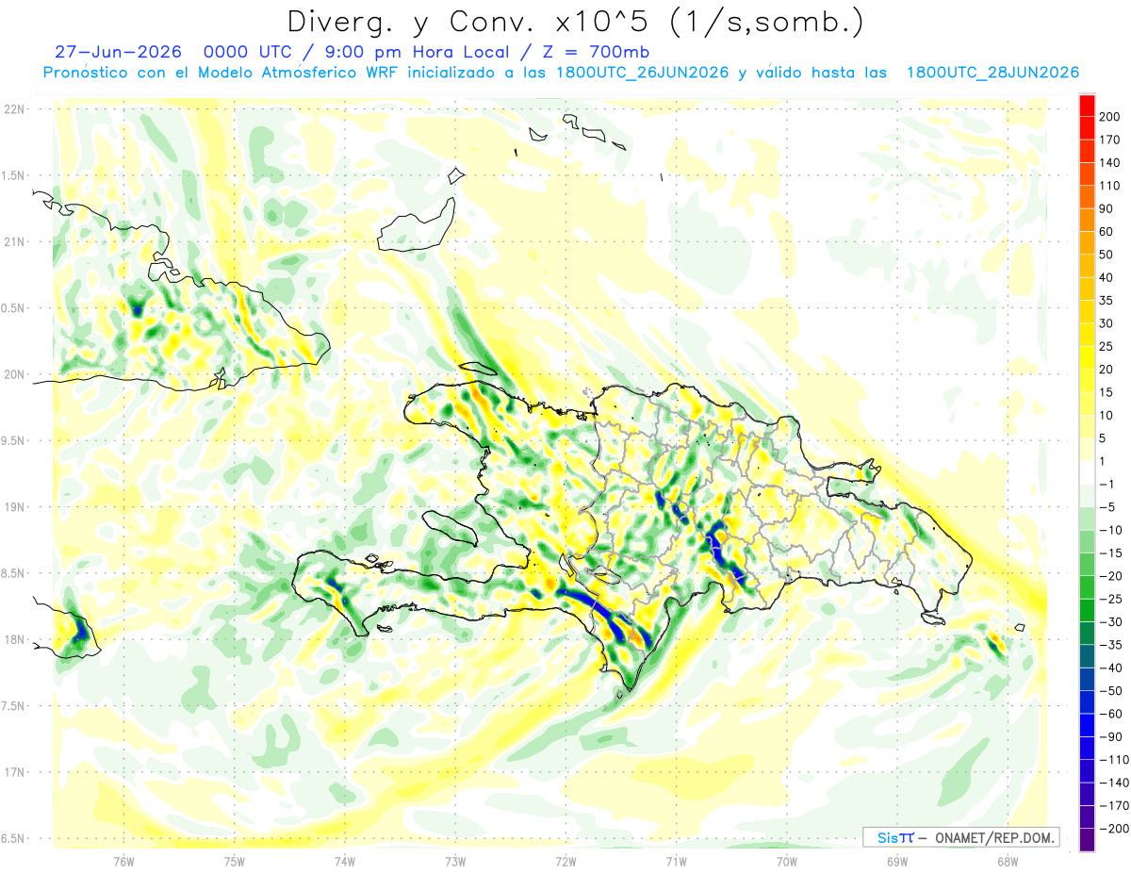Click the "8.5N" latitude axis label
The image size is (1131, 874).
click(13, 573)
